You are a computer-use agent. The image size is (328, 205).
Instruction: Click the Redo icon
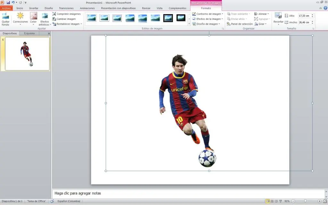(20, 3)
